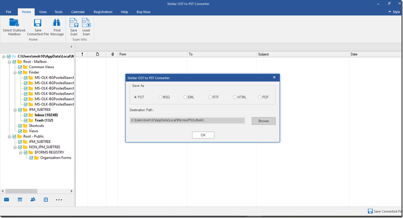Select the Trash (132) folder icon
Viewport: 403px width, 218px height.
pos(31,120)
